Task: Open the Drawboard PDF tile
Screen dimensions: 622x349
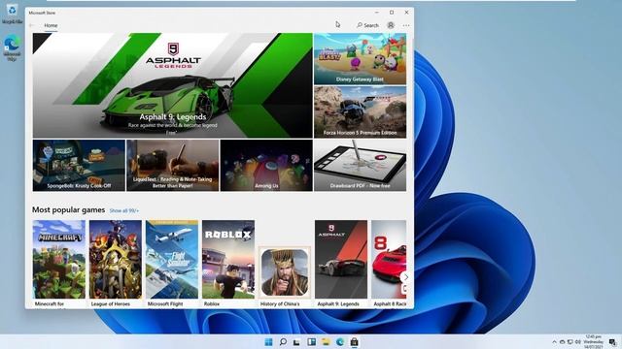Action: 361,166
